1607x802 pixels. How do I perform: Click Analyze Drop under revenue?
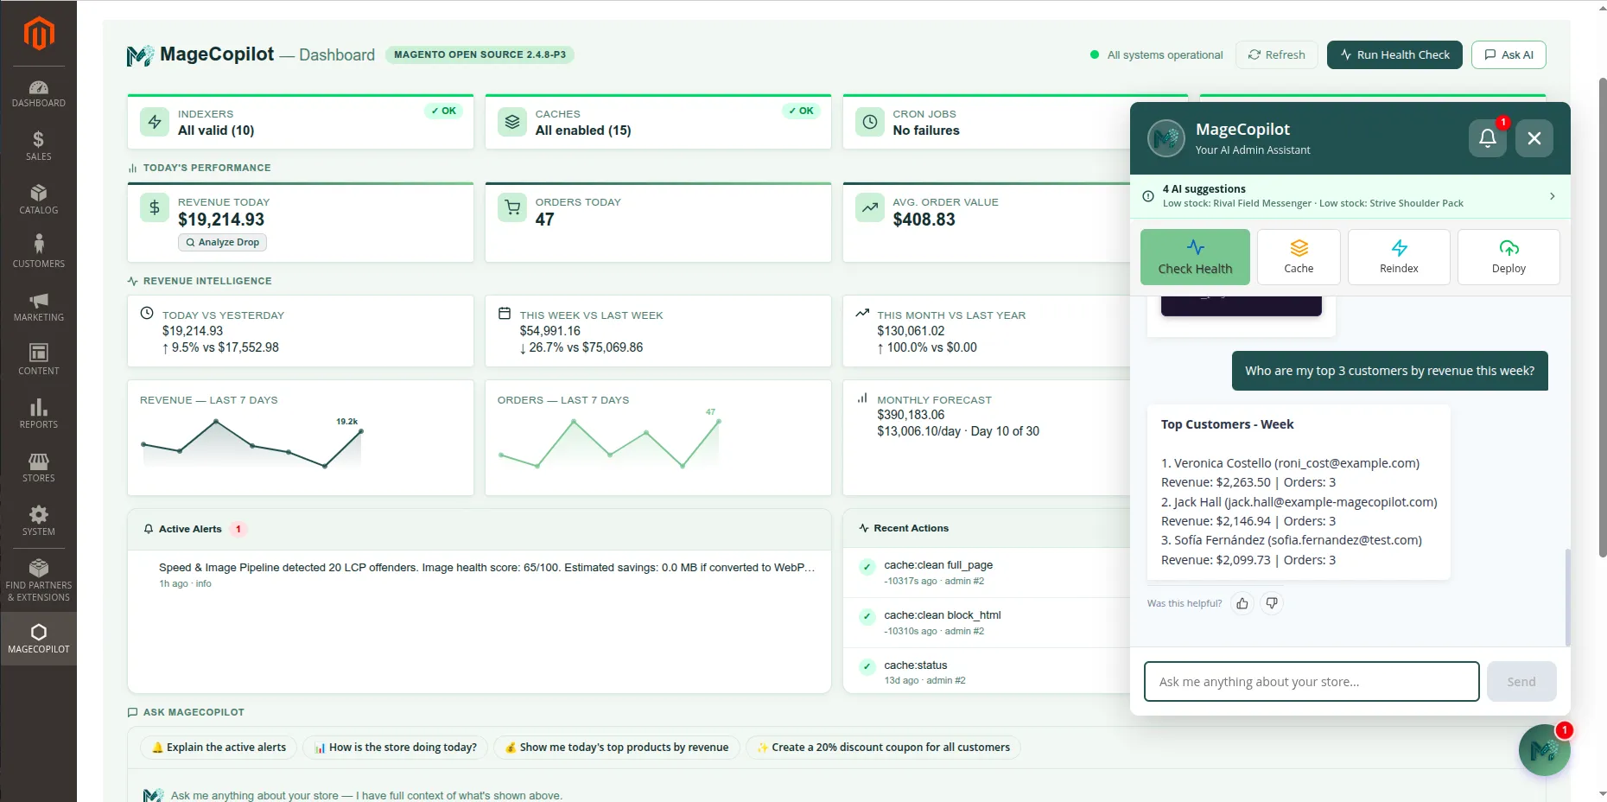pyautogui.click(x=222, y=242)
